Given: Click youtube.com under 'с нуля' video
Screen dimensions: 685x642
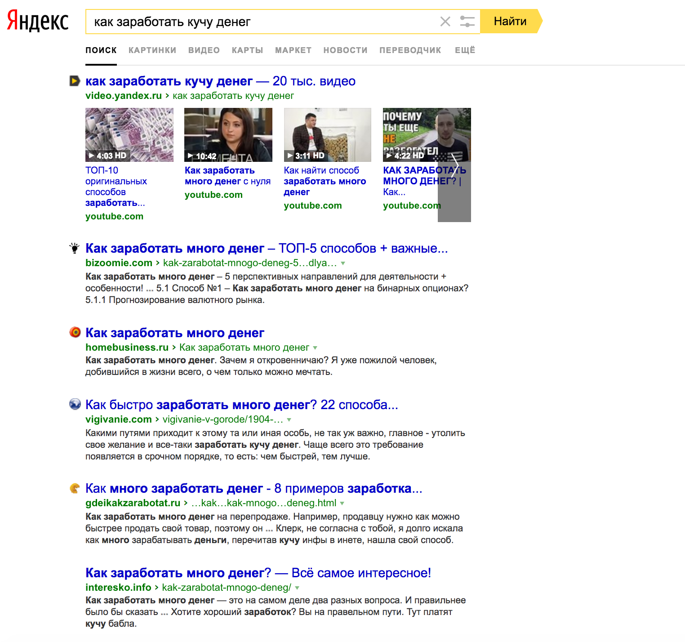Looking at the screenshot, I should point(214,195).
